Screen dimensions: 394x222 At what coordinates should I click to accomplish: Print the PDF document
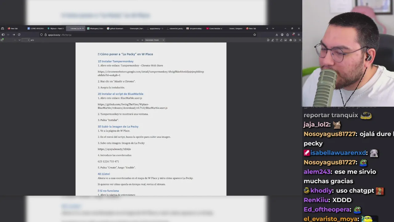[291, 40]
